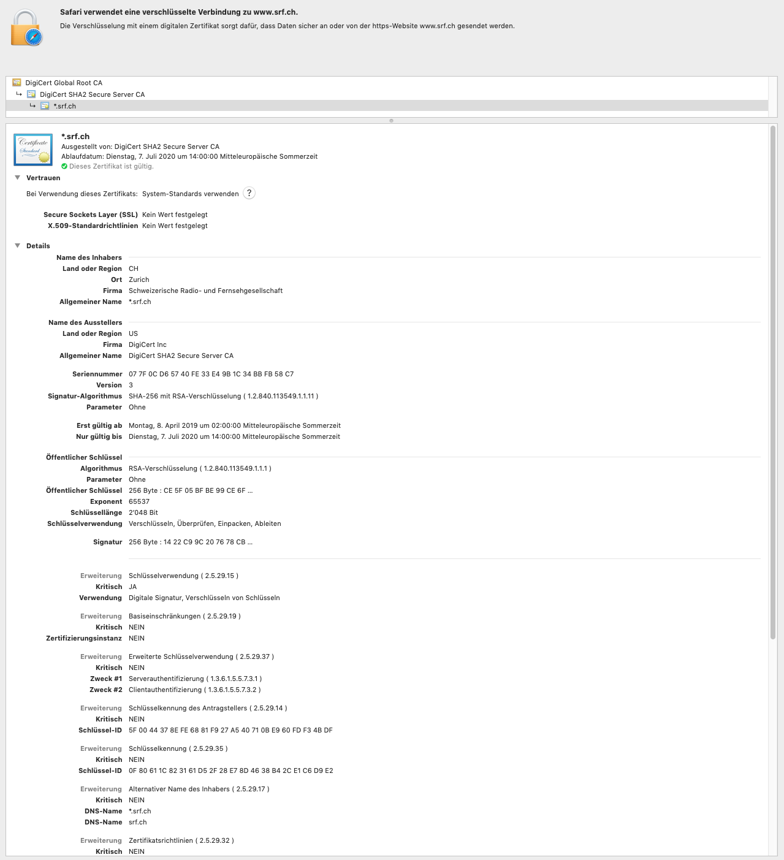Click the Kritisch value JA
The height and width of the screenshot is (860, 784).
[132, 587]
